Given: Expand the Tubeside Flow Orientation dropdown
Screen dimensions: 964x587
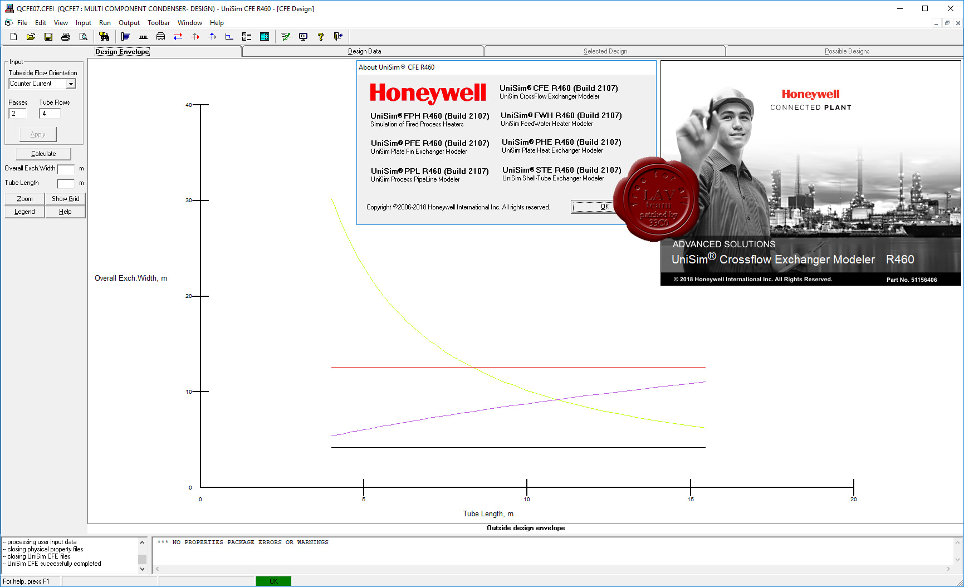Looking at the screenshot, I should click(x=71, y=84).
